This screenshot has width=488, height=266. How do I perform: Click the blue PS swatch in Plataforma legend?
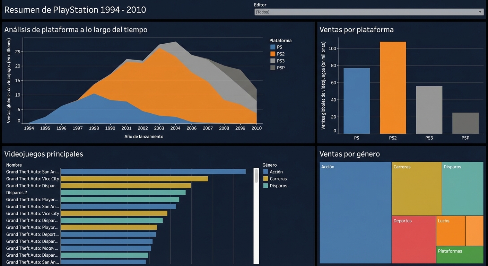(273, 47)
